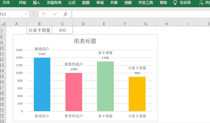210x123 pixels.
Task: Click the 白金卡增量 category axis label
Action: (x=137, y=116)
